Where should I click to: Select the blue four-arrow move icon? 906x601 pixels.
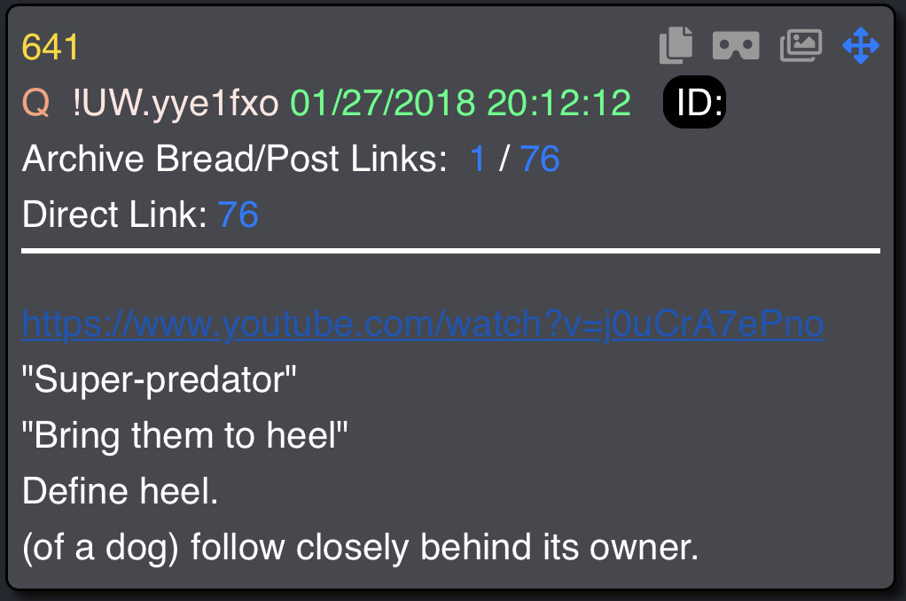[861, 45]
